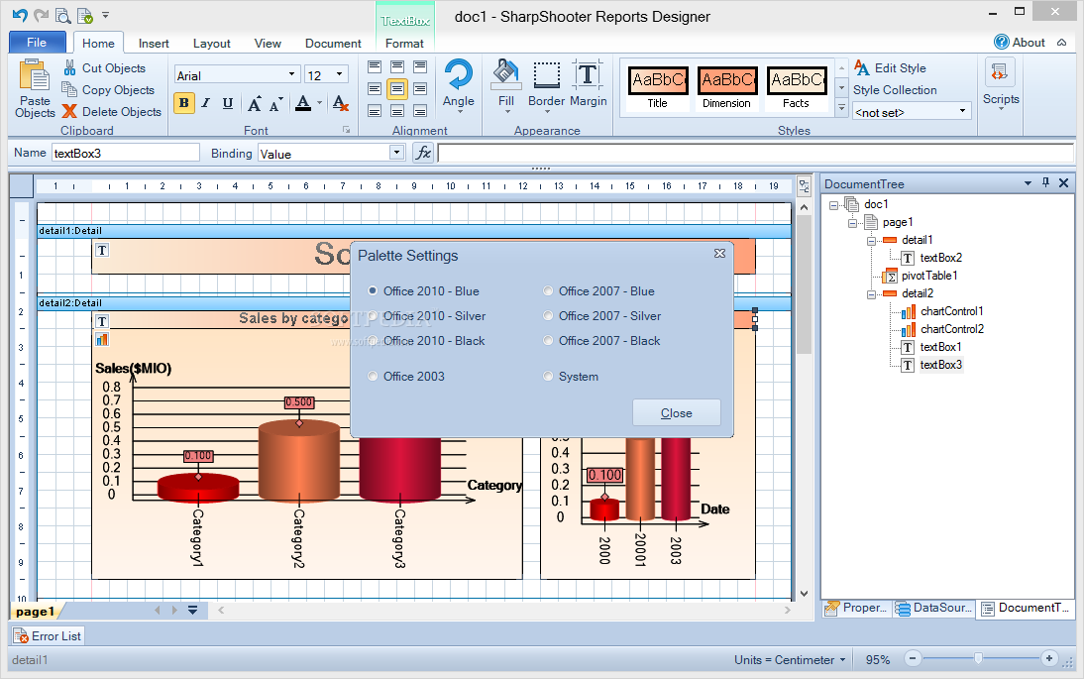Click Copy Objects icon
The height and width of the screenshot is (679, 1084).
[x=69, y=89]
